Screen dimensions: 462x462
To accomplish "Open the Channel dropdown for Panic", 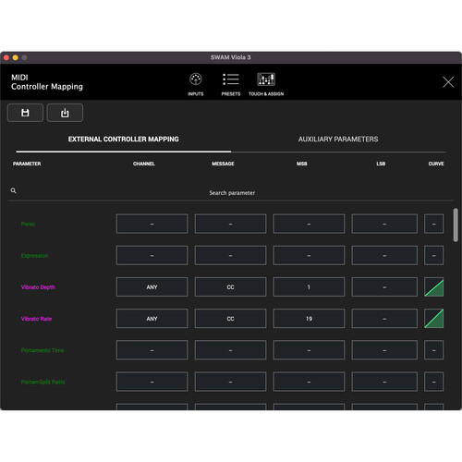I will 152,224.
